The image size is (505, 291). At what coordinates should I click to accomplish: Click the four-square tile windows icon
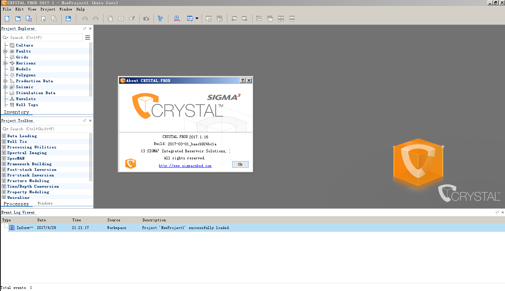(281, 19)
